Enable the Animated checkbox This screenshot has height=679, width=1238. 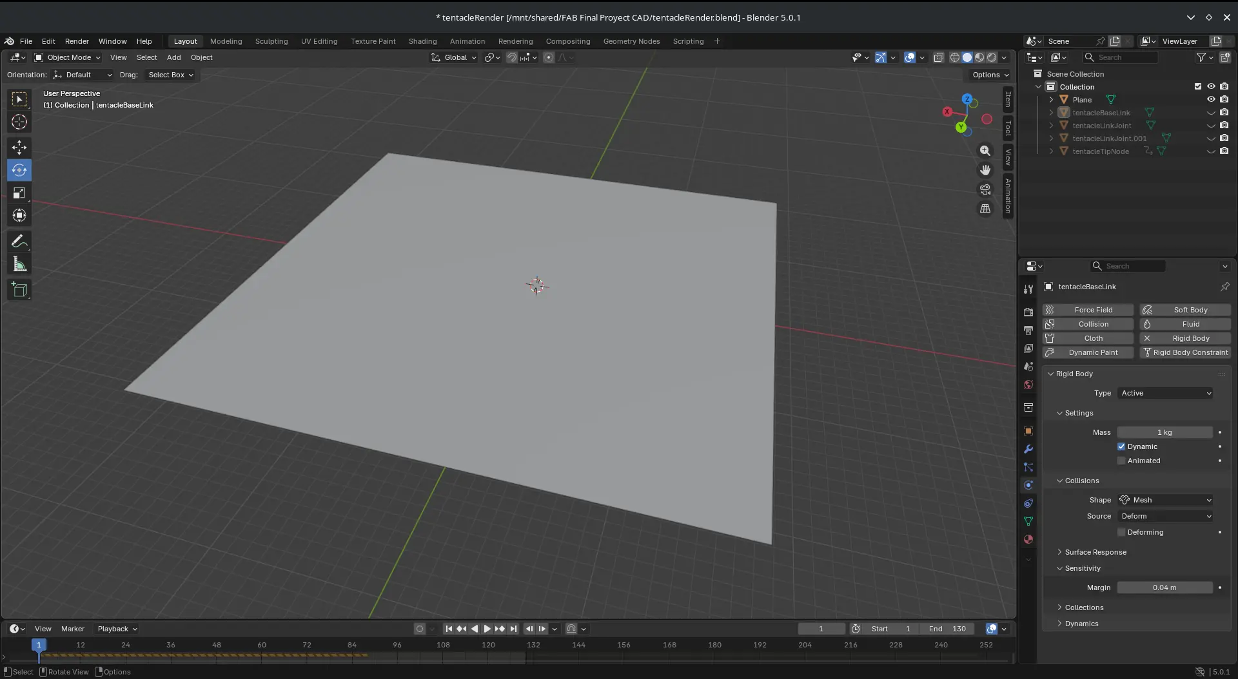coord(1121,461)
